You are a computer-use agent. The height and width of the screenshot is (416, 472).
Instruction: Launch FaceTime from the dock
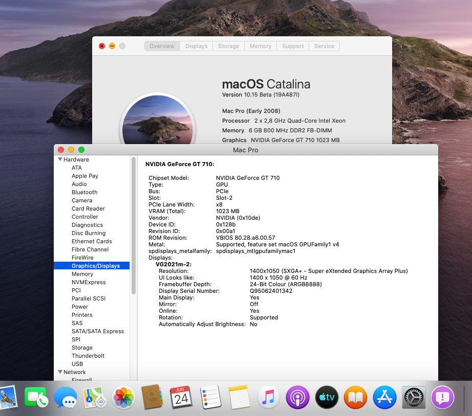pyautogui.click(x=35, y=398)
